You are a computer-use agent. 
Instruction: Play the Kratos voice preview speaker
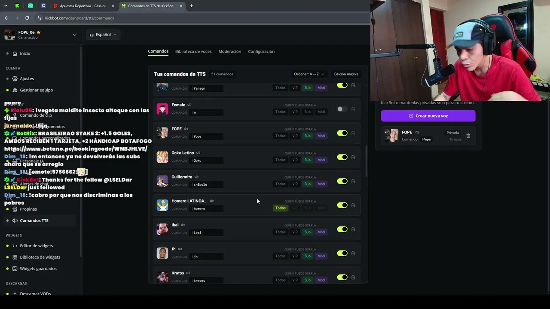click(x=188, y=273)
